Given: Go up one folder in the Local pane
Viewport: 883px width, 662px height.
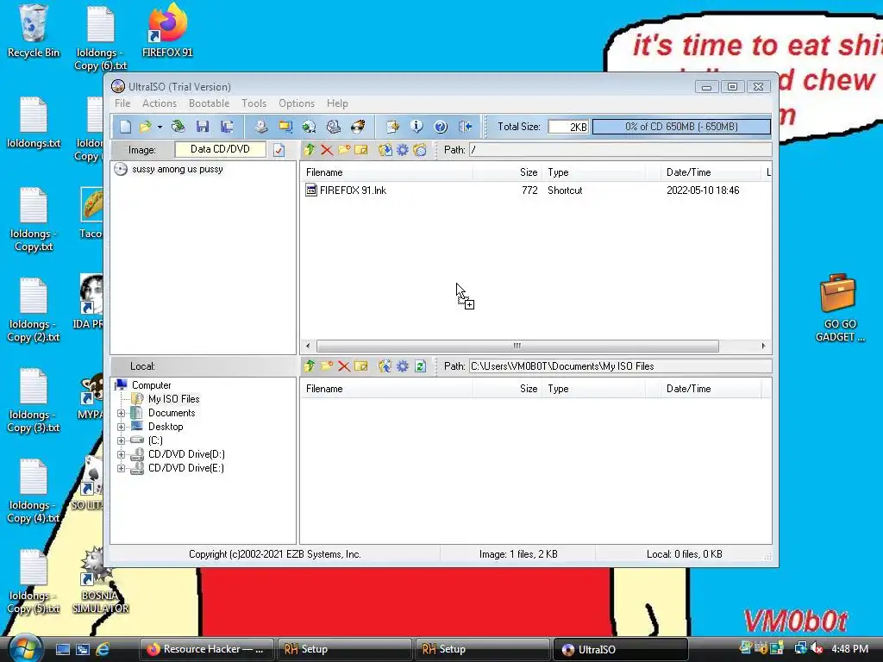Looking at the screenshot, I should [x=310, y=365].
